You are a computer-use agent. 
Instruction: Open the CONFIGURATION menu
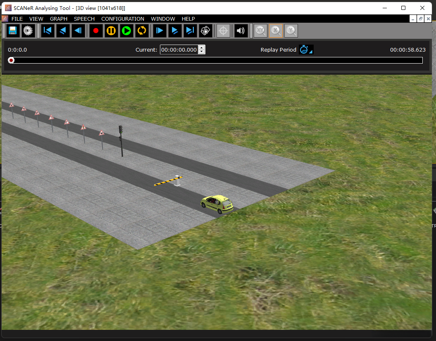[123, 19]
